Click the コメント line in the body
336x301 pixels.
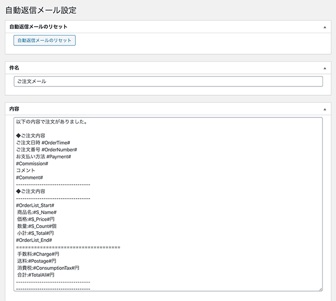25,171
